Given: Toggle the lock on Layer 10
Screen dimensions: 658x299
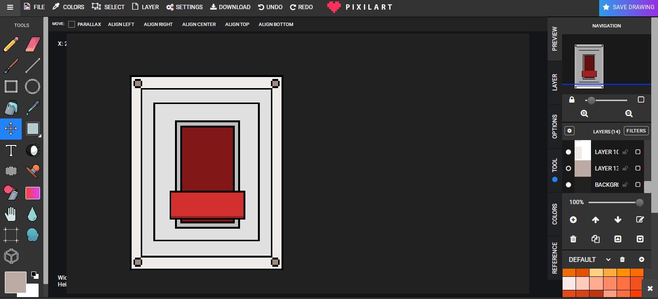Looking at the screenshot, I should [625, 152].
